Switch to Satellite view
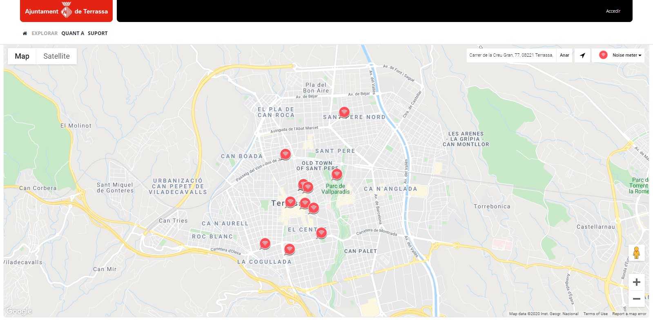Viewport: 653px width, 320px height. 56,56
